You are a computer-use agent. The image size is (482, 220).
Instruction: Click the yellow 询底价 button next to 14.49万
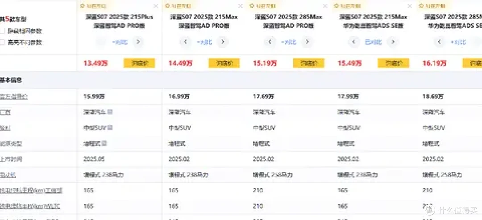pos(224,63)
